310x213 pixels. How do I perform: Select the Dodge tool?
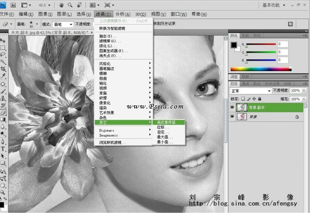3,134
